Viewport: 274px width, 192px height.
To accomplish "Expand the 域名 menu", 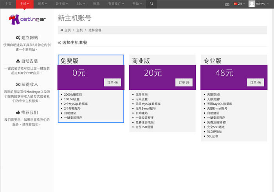I will pos(42,4).
